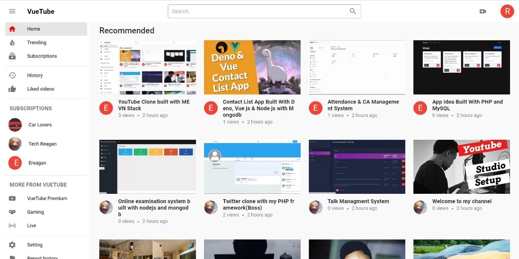Open History from sidebar label
This screenshot has height=259, width=519.
tap(35, 75)
